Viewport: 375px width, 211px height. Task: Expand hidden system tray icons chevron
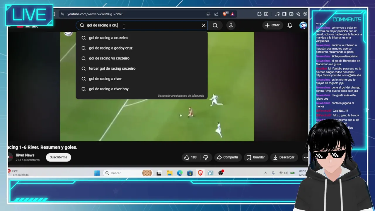tap(266, 173)
